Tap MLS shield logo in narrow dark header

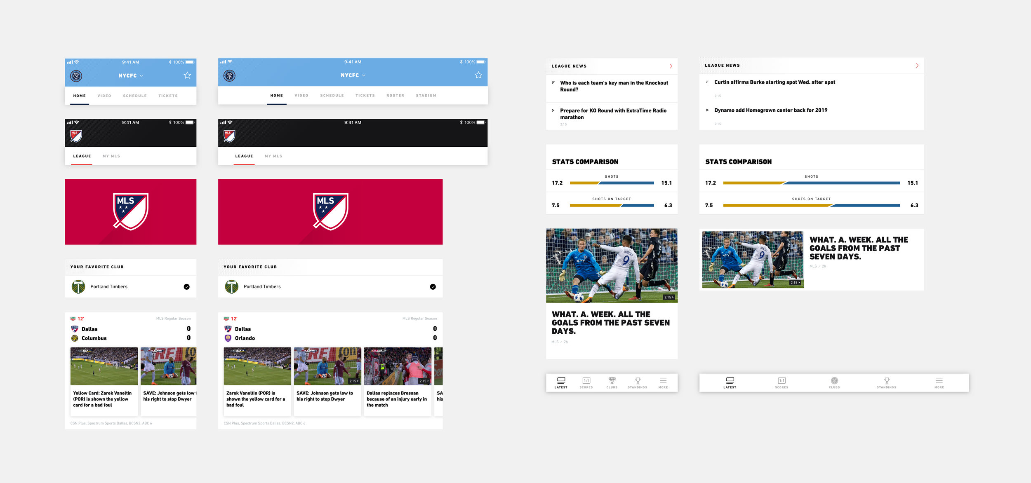76,136
